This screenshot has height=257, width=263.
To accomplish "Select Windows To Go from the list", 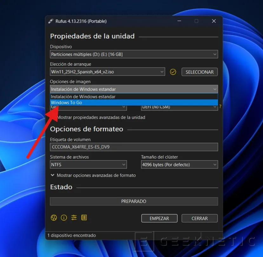I will [95, 102].
